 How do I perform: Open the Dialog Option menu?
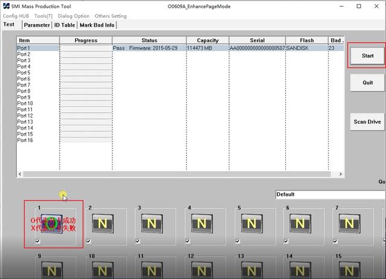74,16
